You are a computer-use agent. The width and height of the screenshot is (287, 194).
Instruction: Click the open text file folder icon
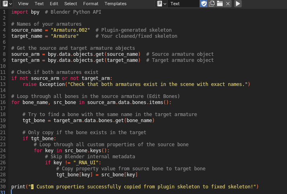tap(219, 4)
